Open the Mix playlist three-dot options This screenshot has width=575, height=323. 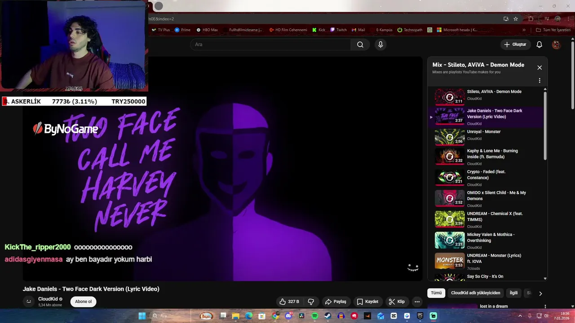540,81
